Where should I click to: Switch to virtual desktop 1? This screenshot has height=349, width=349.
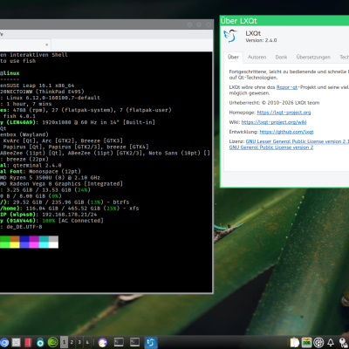(x=64, y=342)
